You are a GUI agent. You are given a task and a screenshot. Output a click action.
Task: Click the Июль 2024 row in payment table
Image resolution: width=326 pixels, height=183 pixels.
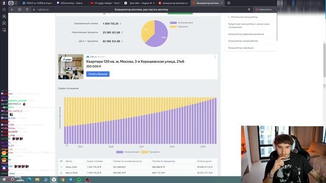138,167
